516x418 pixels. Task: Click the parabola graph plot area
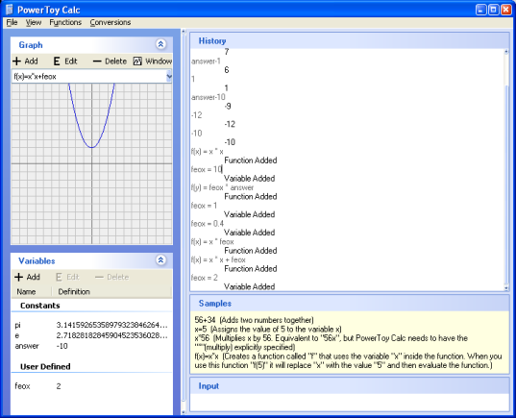click(x=92, y=163)
